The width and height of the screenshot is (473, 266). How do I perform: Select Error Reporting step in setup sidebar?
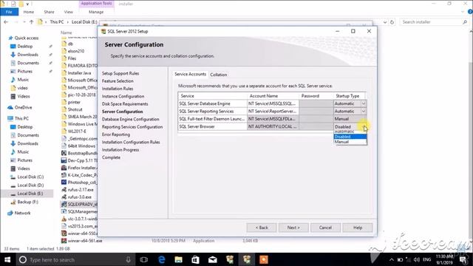coord(116,134)
